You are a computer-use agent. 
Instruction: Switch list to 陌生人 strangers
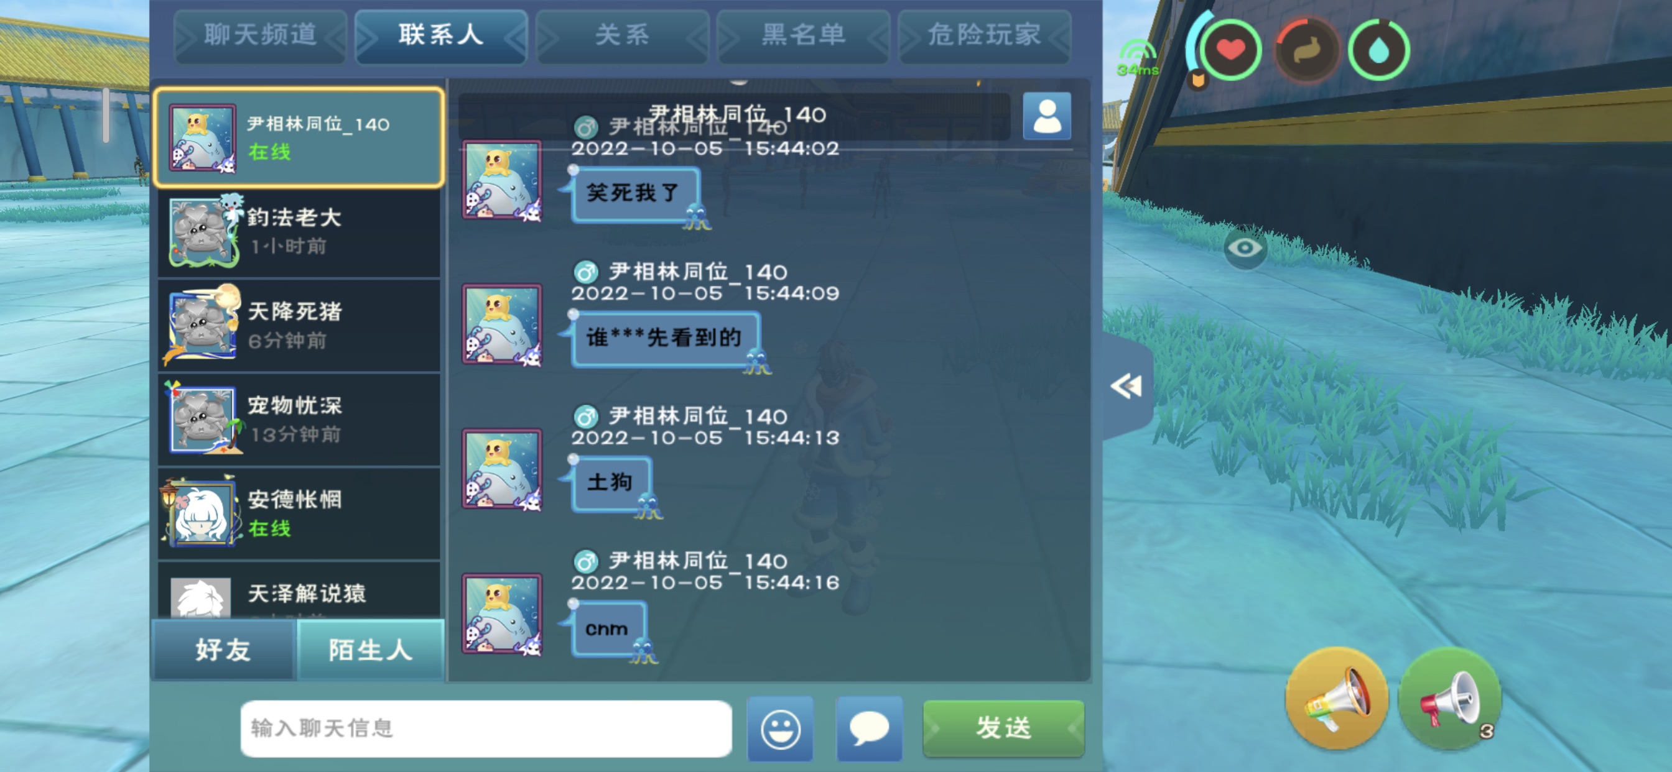click(370, 650)
